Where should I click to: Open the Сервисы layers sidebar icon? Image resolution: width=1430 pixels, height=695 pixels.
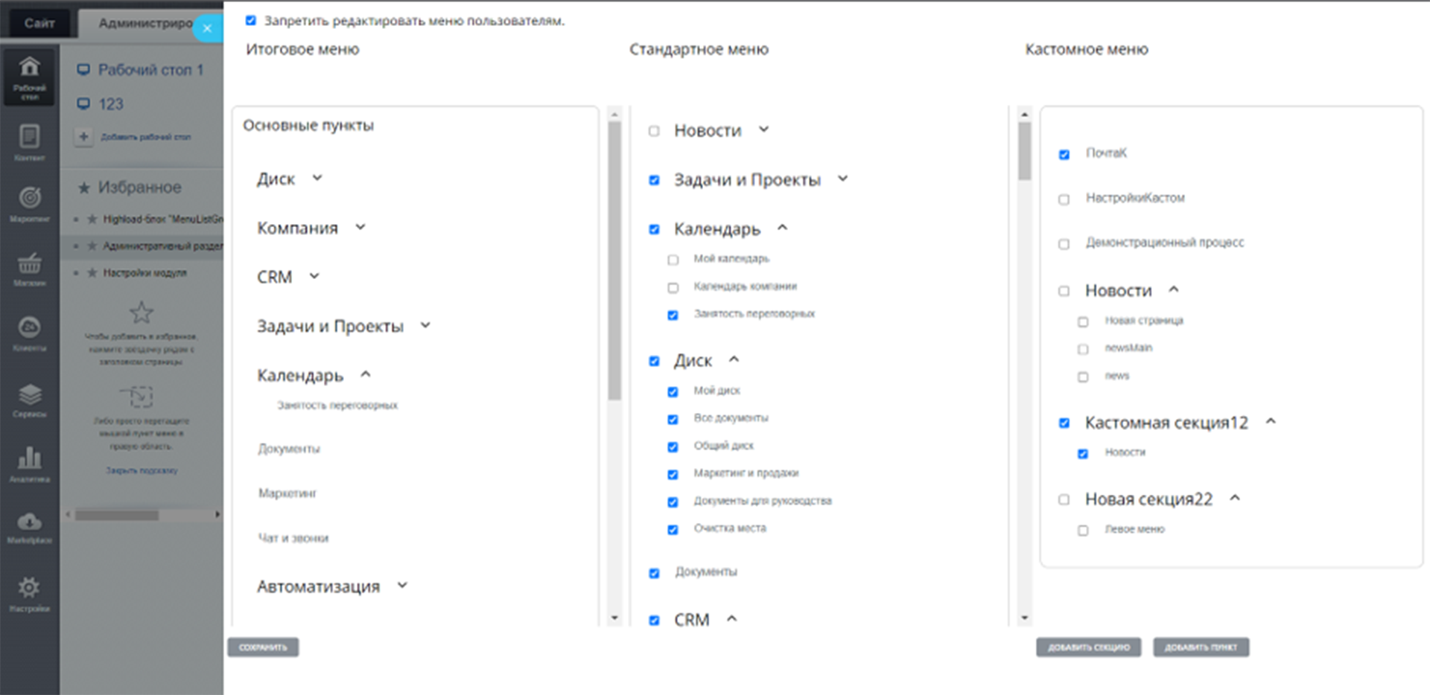tap(29, 400)
